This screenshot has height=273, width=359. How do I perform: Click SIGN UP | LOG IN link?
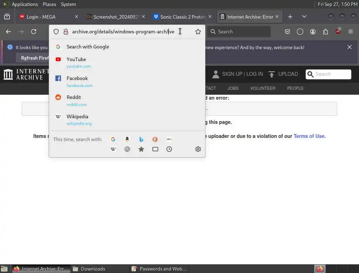click(x=243, y=74)
